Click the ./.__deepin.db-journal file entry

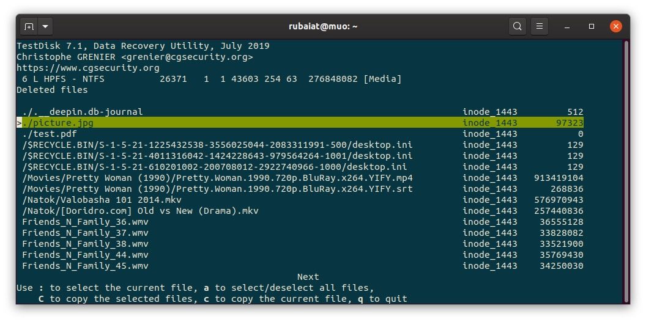pos(82,112)
